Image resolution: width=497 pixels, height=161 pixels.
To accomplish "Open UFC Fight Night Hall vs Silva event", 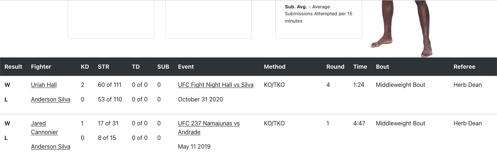I will (215, 85).
